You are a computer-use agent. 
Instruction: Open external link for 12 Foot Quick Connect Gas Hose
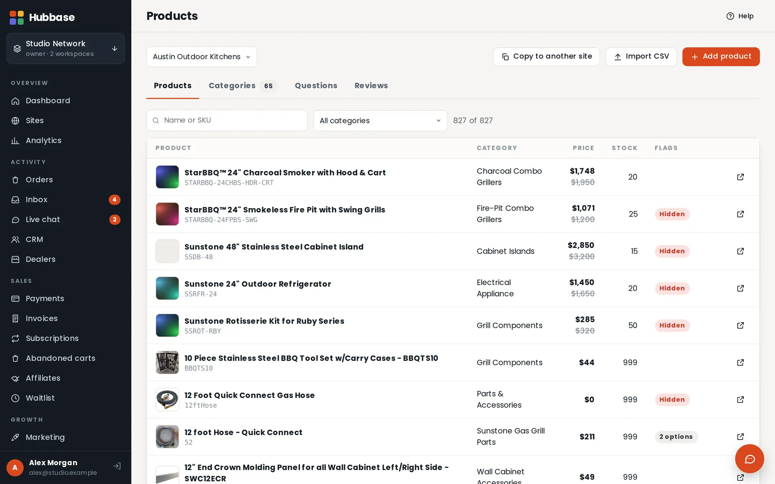click(740, 400)
